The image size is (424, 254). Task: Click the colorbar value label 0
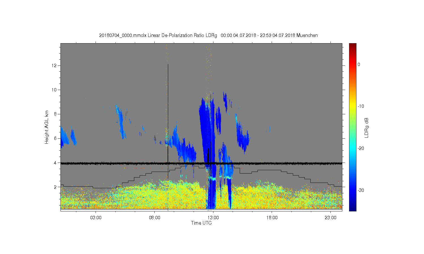pos(359,64)
